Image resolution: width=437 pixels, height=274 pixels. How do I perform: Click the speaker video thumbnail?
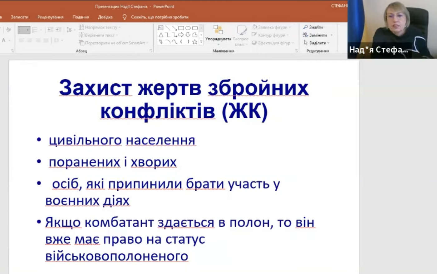(x=392, y=29)
